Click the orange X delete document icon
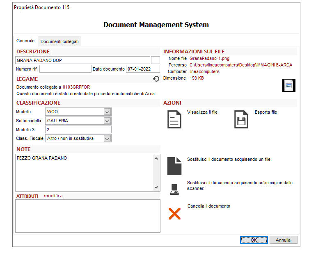 174,213
